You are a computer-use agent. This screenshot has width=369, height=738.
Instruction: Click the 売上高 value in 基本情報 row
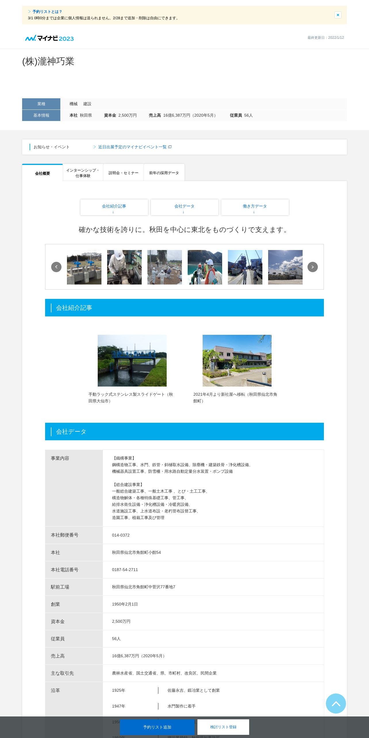190,115
